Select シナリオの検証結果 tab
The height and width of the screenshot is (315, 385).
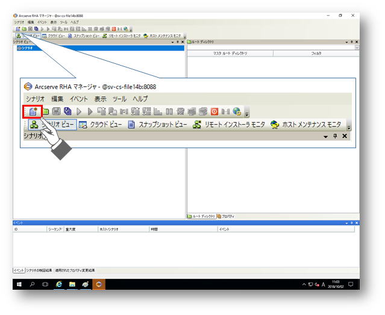point(39,270)
